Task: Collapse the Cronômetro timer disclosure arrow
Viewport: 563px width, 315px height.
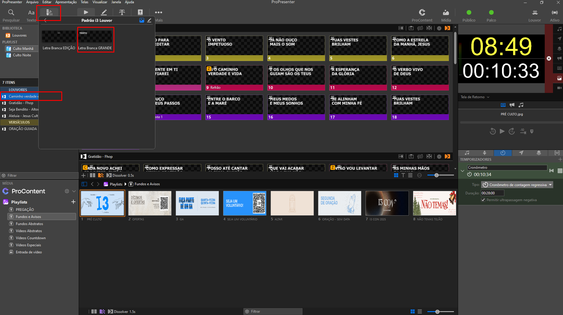Action: [462, 170]
